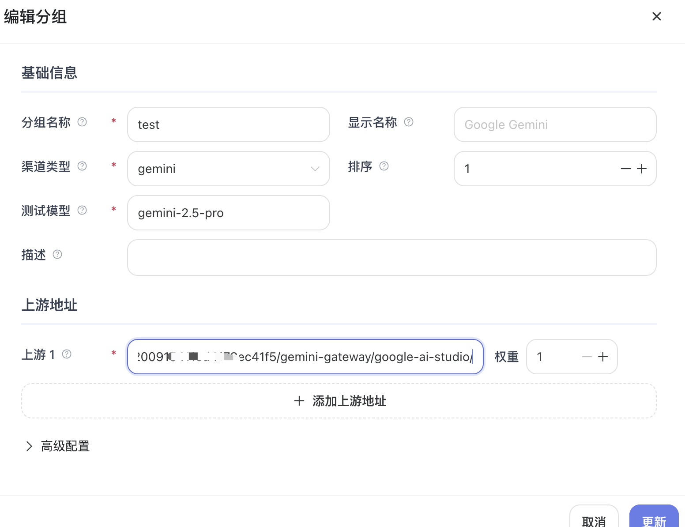This screenshot has width=685, height=527.
Task: Expand the 高级配置 section
Action: pos(58,446)
